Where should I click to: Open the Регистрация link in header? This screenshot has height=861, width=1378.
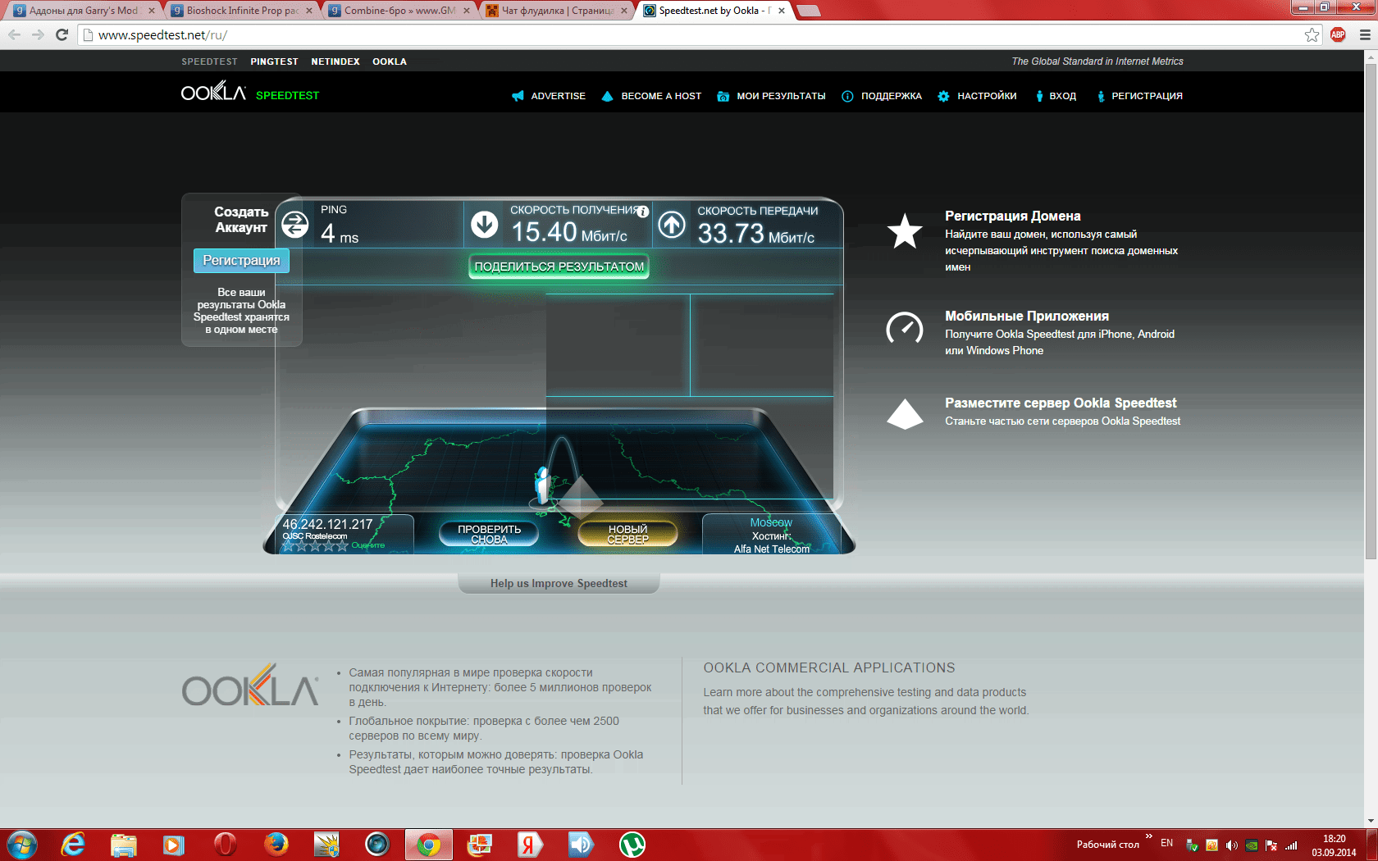pos(1139,96)
